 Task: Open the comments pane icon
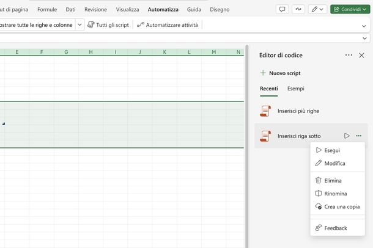[282, 9]
